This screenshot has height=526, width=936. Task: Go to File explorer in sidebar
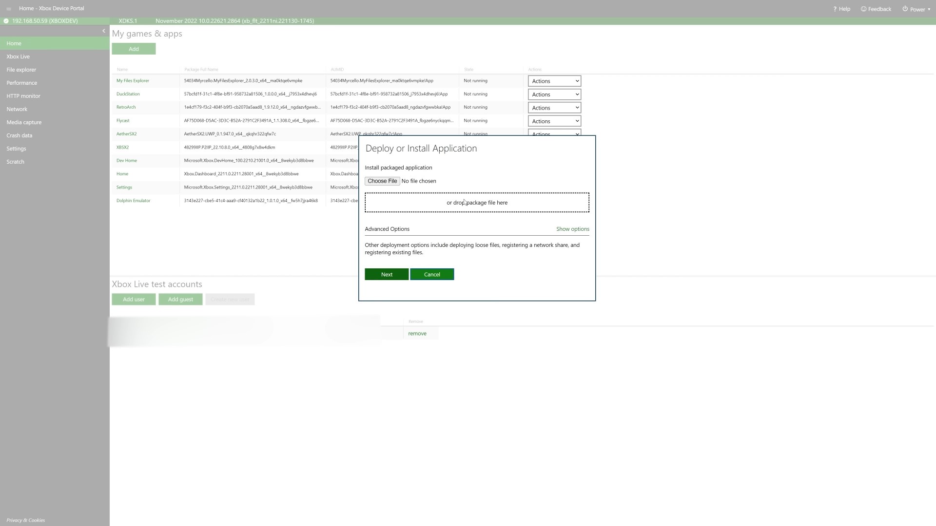pos(21,70)
